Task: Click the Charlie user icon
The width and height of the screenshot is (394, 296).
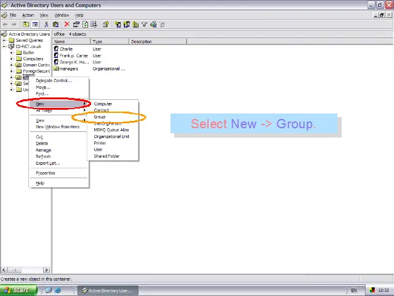Action: pos(56,49)
